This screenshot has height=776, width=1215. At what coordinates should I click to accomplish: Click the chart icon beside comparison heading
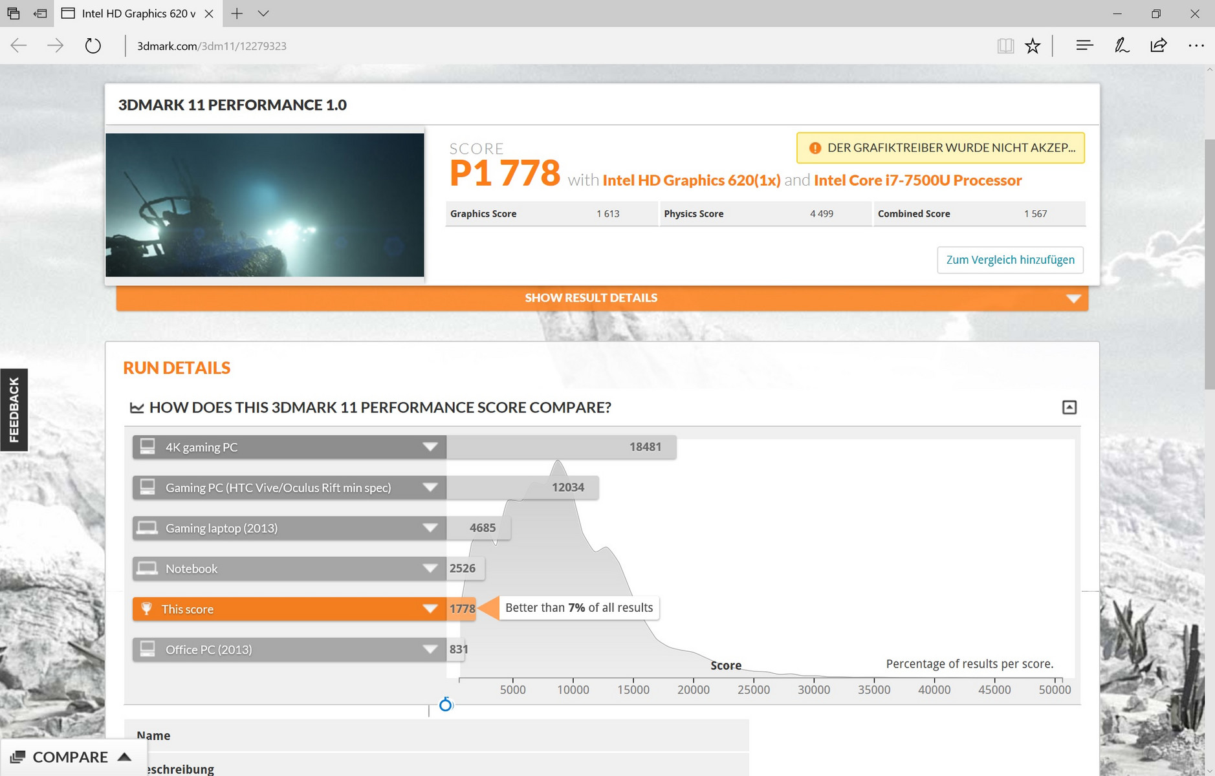[137, 407]
